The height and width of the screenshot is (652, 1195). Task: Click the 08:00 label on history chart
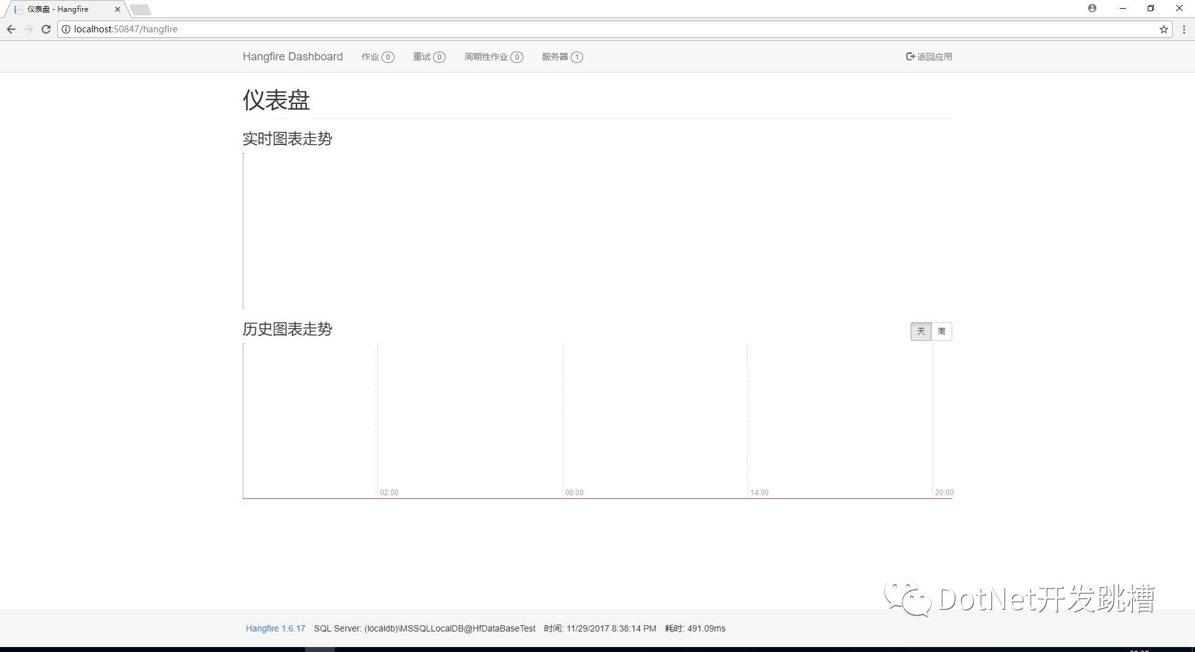[574, 493]
